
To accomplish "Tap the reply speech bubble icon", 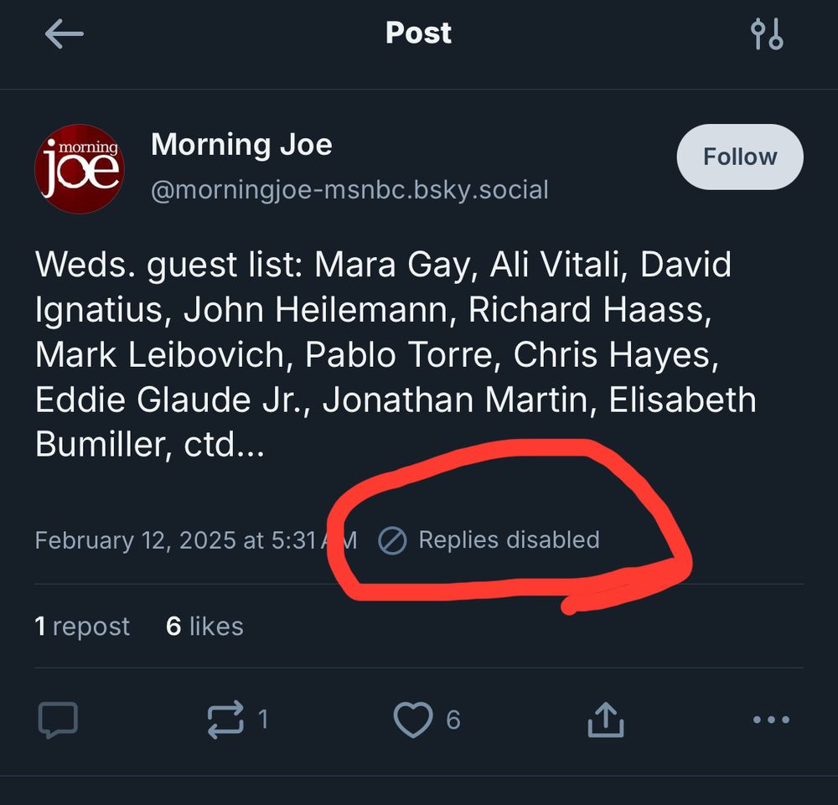I will tap(59, 720).
